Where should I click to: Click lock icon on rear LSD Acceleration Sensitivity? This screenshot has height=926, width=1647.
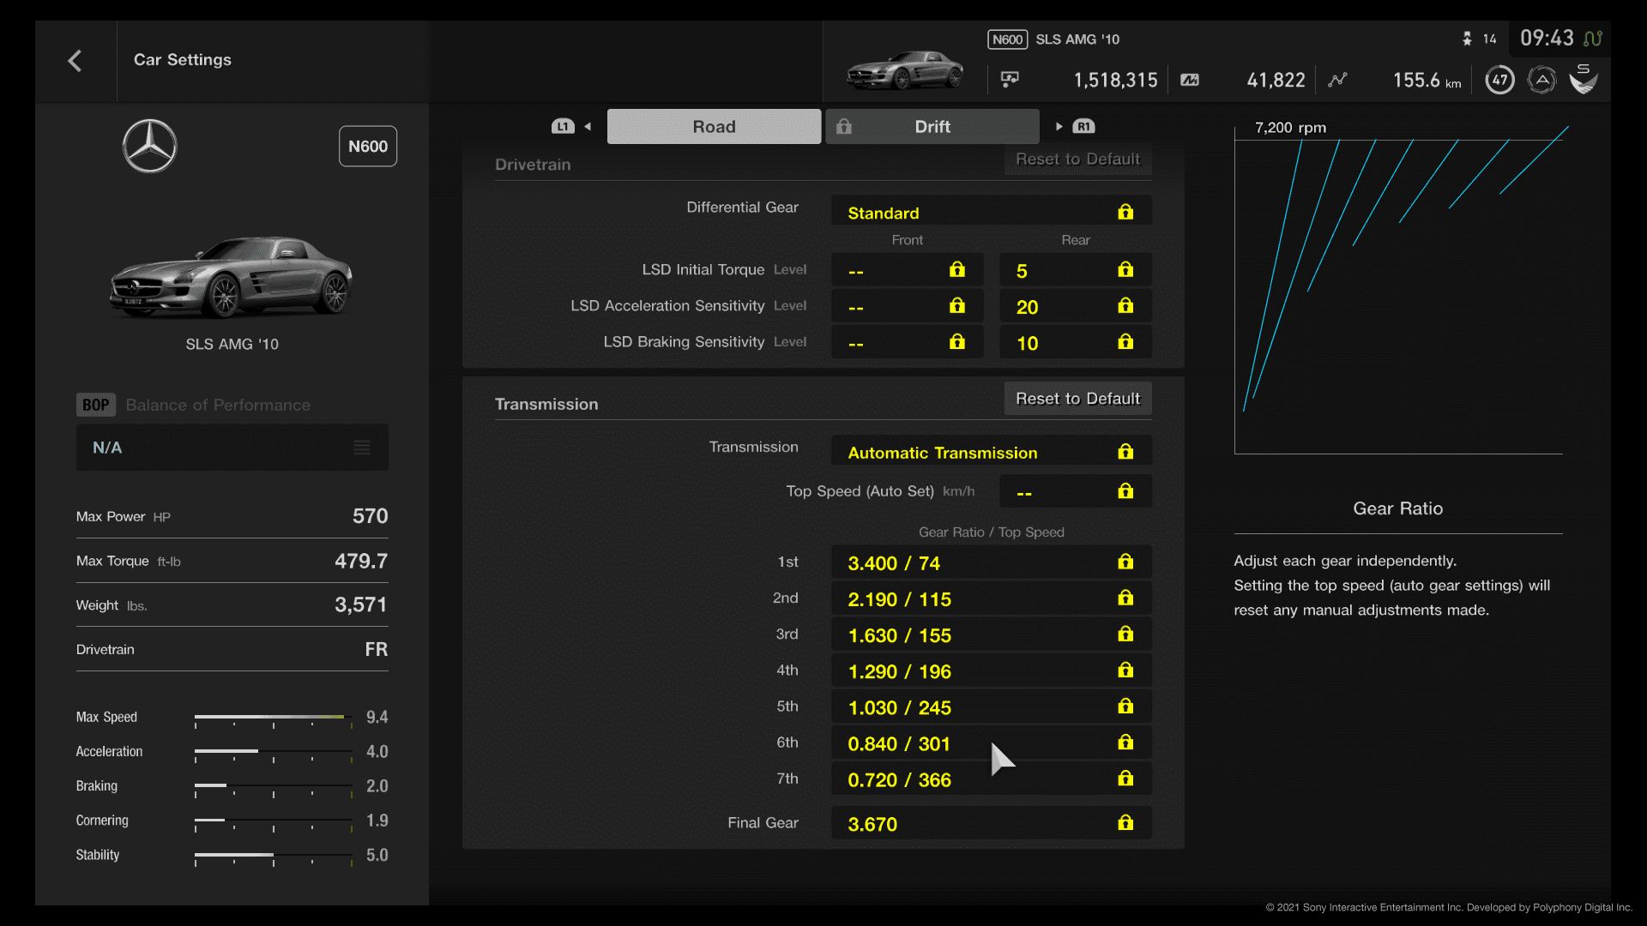1125,306
